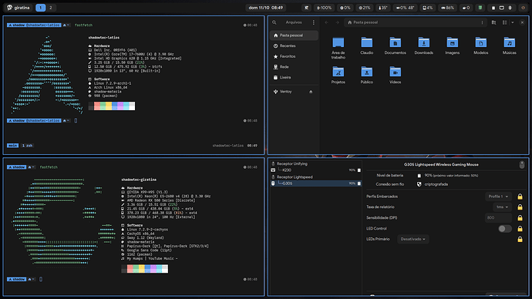The height and width of the screenshot is (299, 532).
Task: Click the shield icon beside criptografada
Action: [x=419, y=184]
